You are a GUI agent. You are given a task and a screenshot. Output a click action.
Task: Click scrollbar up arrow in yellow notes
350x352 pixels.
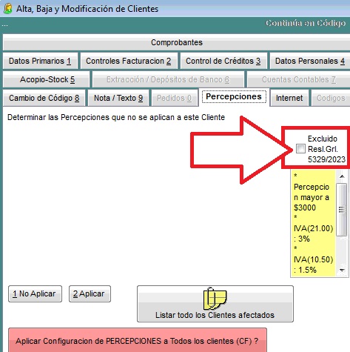[x=342, y=176]
